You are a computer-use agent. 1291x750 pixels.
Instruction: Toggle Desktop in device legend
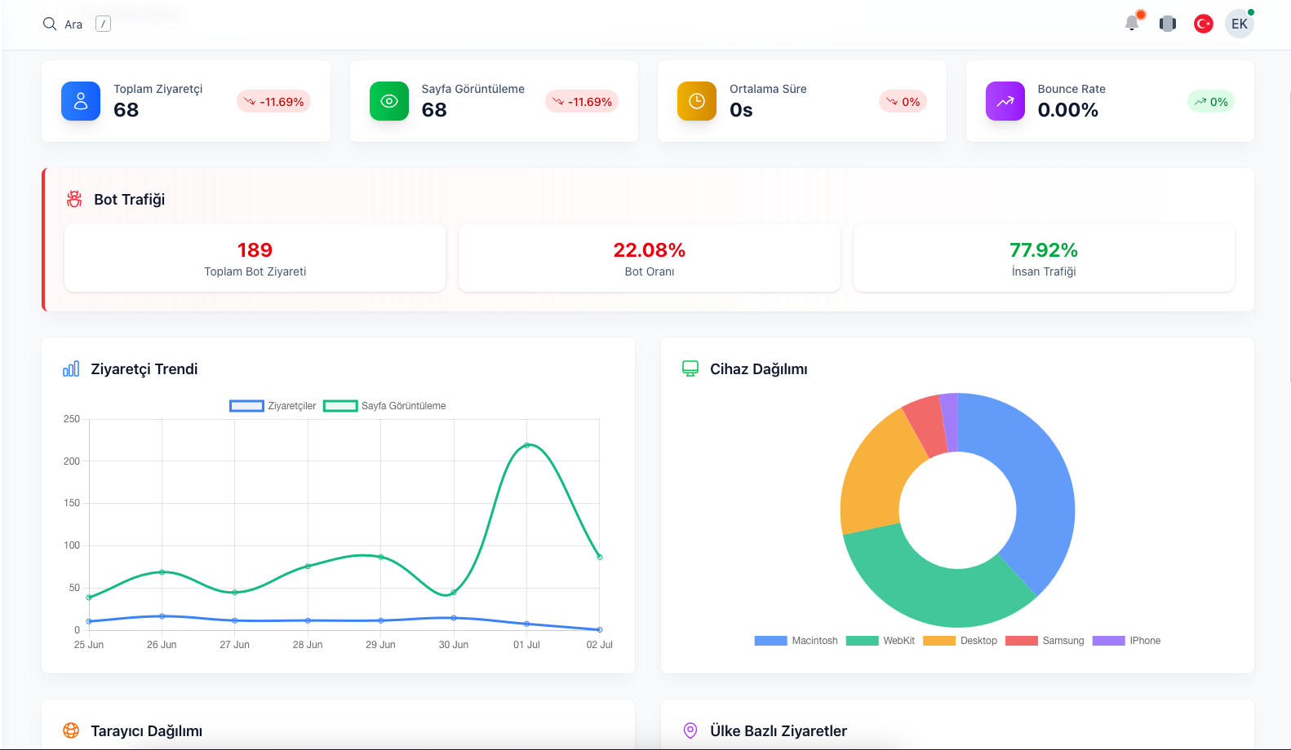coord(960,641)
